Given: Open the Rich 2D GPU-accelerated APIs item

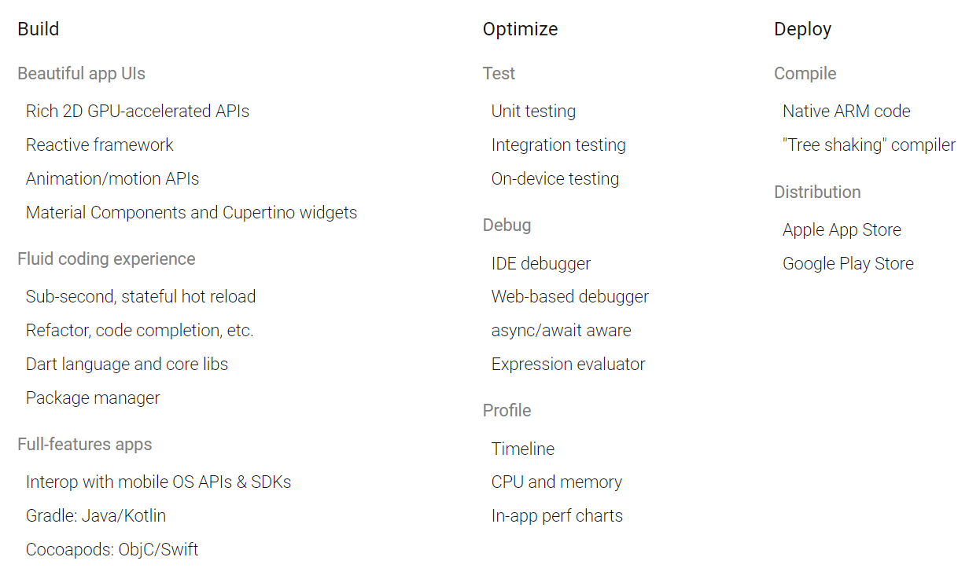Looking at the screenshot, I should point(138,112).
